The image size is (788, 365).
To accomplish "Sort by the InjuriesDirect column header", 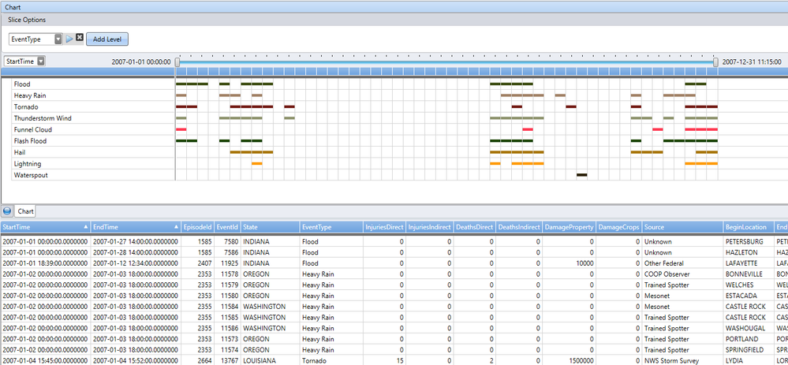I will pos(384,227).
